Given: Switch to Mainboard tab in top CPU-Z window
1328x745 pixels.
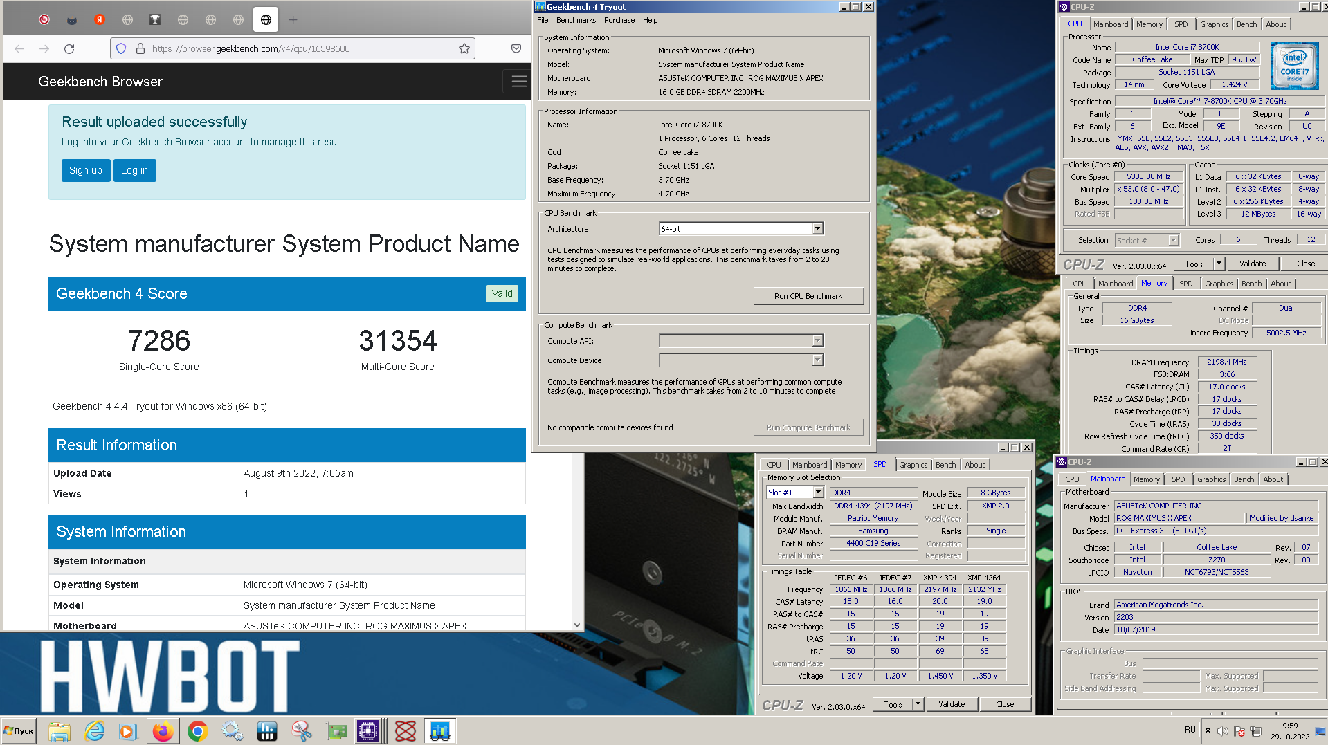Looking at the screenshot, I should (x=1111, y=24).
